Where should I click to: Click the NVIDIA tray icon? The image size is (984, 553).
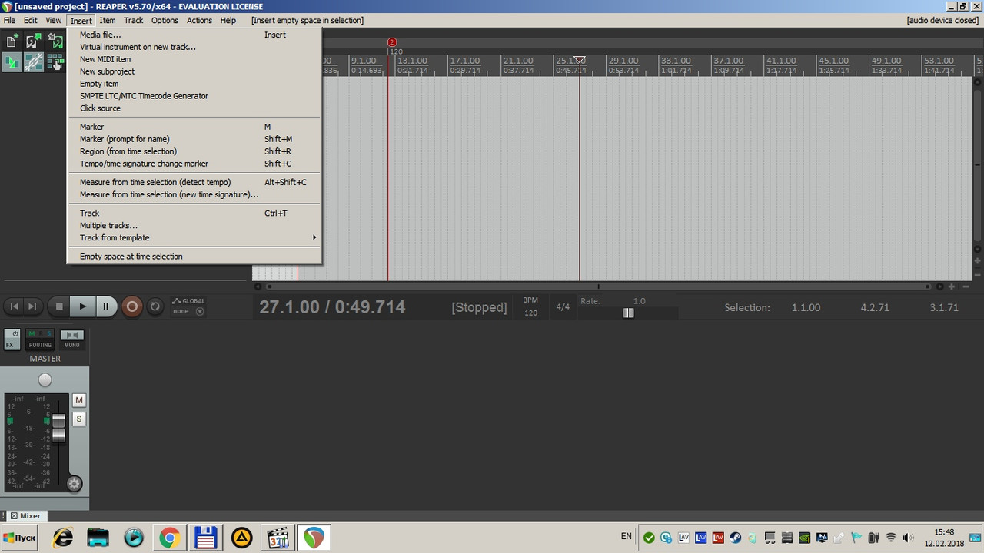pos(804,538)
